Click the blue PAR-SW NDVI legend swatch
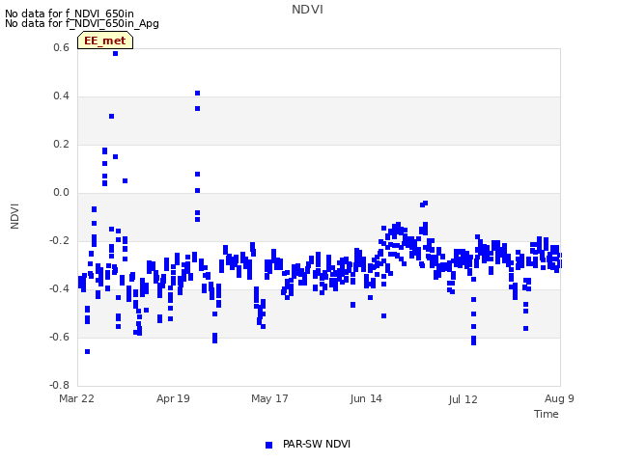The height and width of the screenshot is (463, 618). coord(268,445)
